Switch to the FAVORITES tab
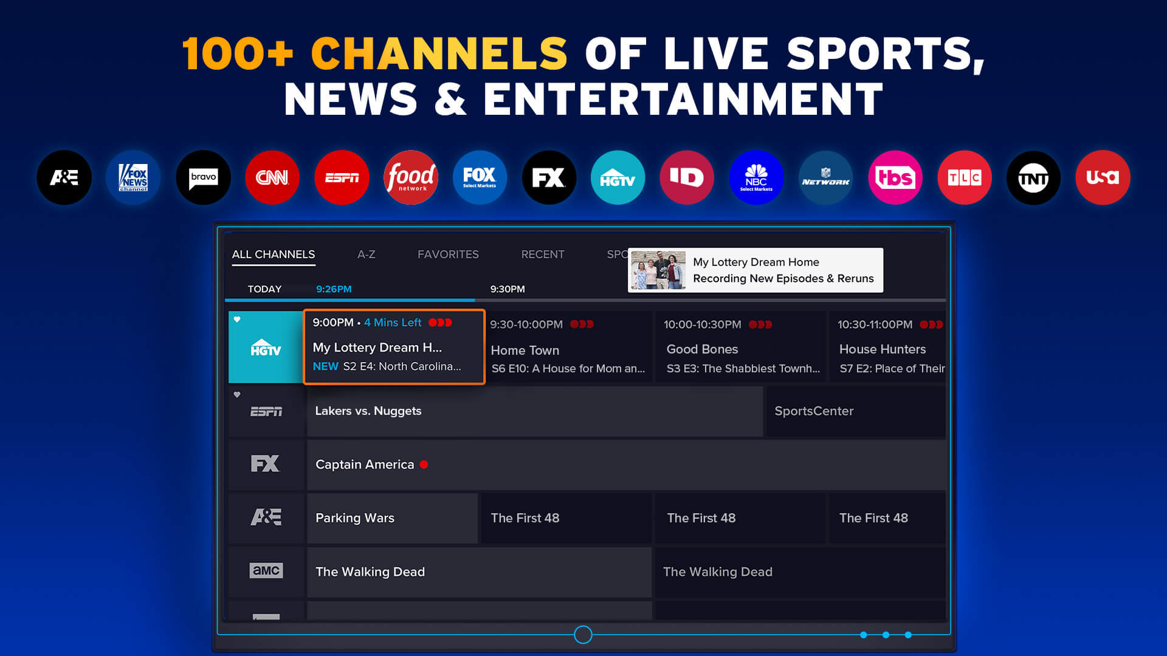This screenshot has width=1167, height=656. tap(448, 255)
